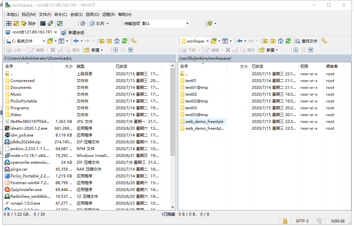Image resolution: width=354 pixels, height=227 pixels.
Task: Switch to the 新建会话 session tab
Action: point(75,32)
